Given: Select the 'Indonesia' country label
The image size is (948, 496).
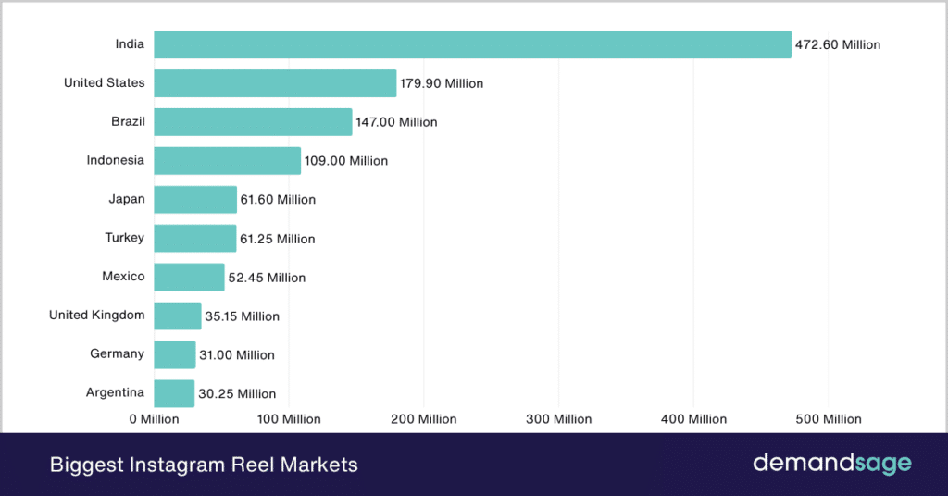Looking at the screenshot, I should pos(116,160).
